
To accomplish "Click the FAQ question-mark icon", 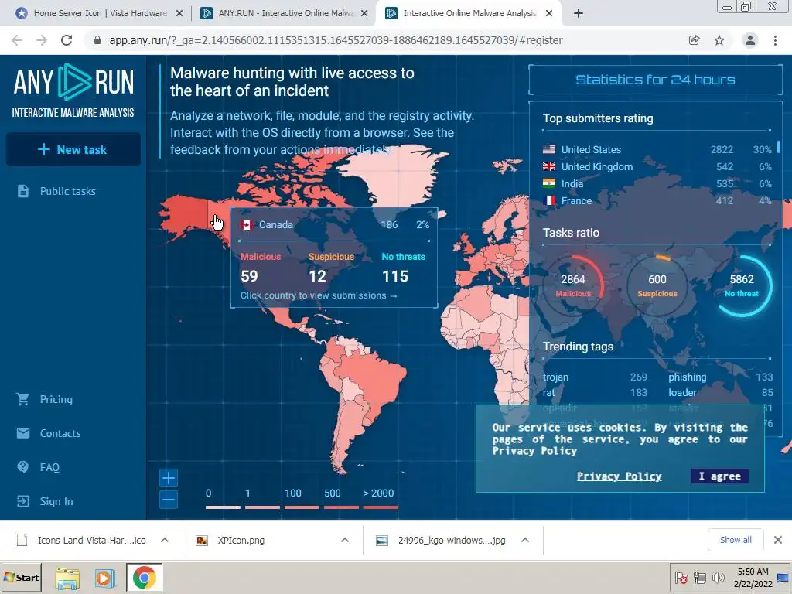I will (x=22, y=466).
